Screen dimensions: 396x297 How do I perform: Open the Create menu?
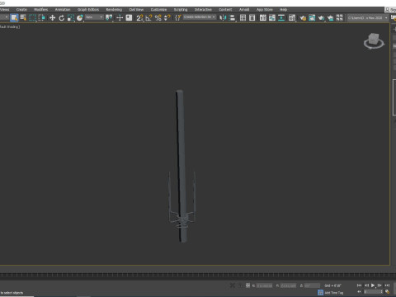click(21, 10)
